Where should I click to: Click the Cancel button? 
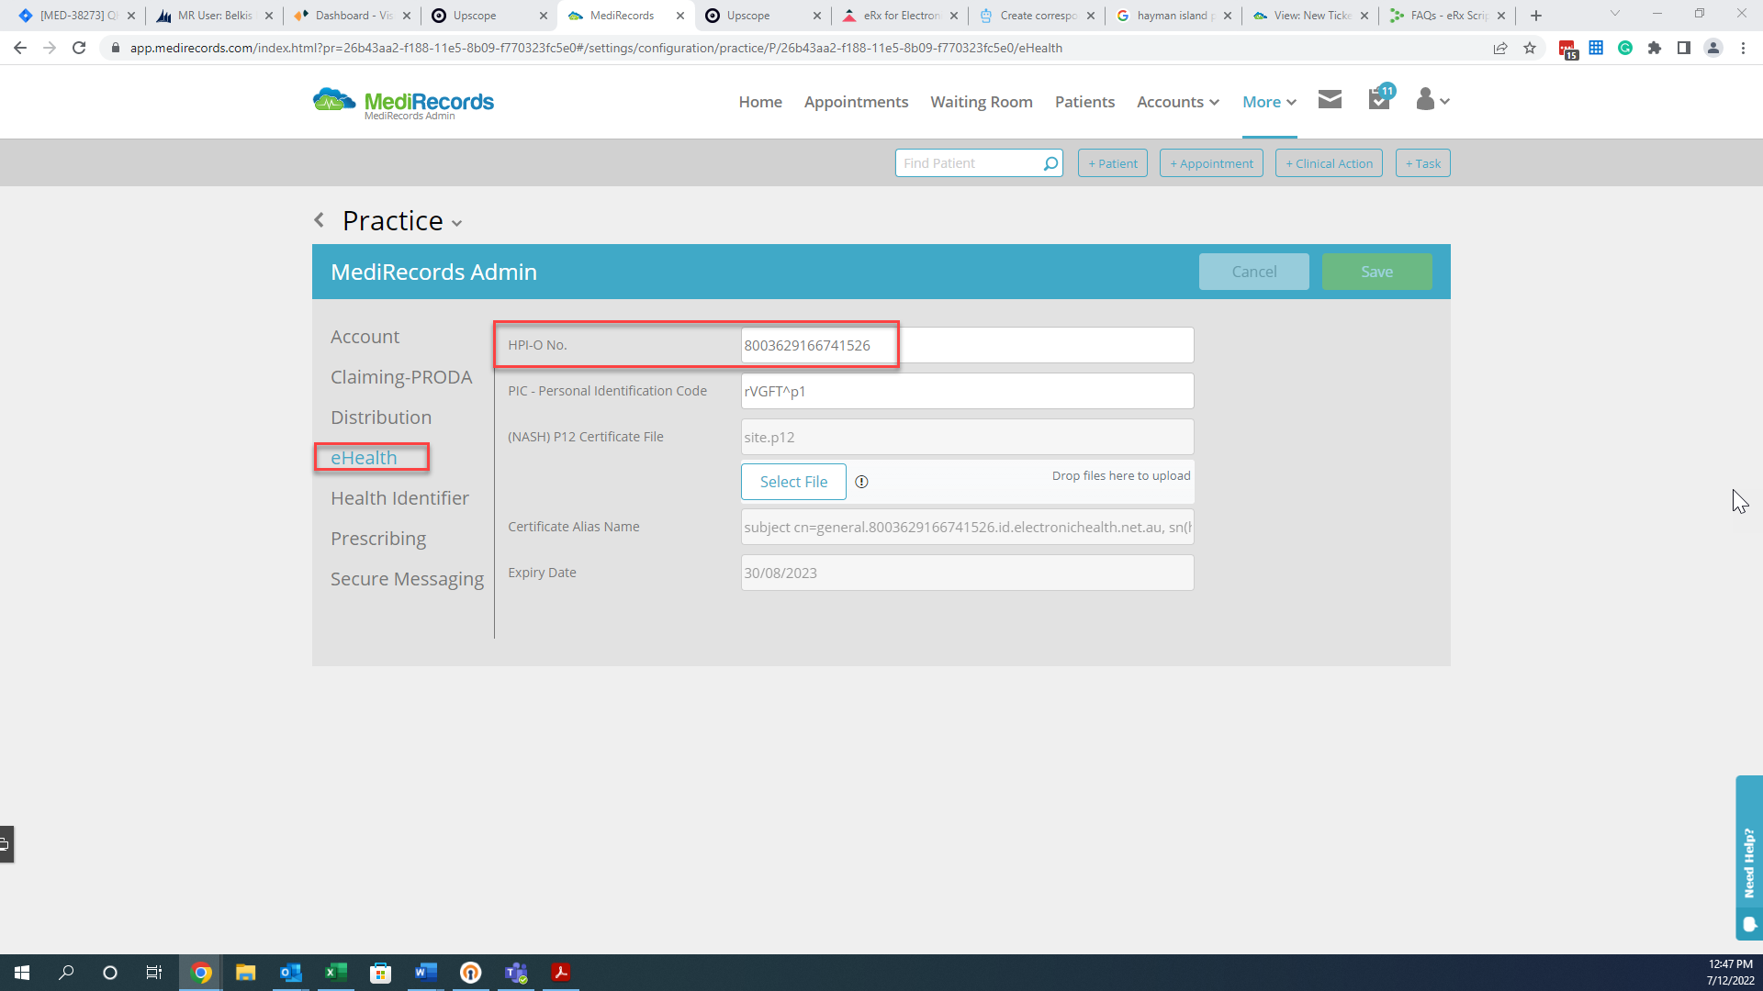point(1253,272)
